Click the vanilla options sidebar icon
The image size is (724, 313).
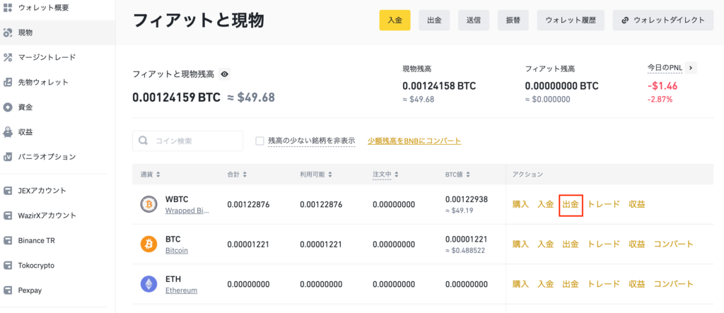point(7,157)
